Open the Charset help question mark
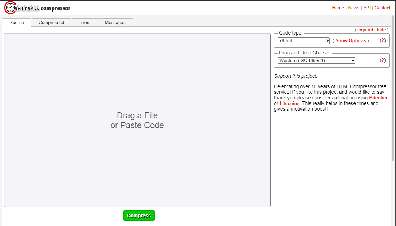 (383, 60)
